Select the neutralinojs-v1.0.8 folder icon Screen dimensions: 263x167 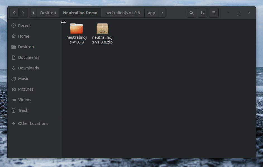(x=76, y=29)
